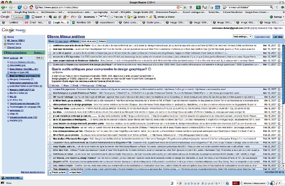The height and width of the screenshot is (186, 285).
Task: Click the scroll-down arrow of article list scrollbar
Action: [283, 169]
